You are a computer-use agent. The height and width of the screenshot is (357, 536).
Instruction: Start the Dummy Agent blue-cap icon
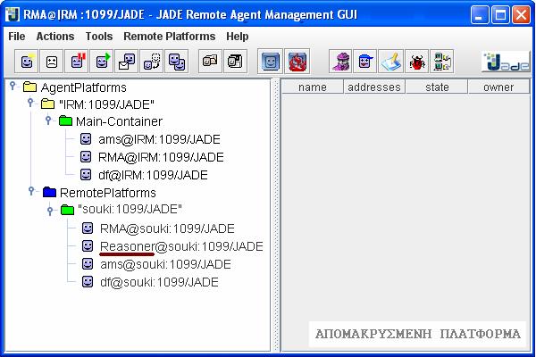coord(365,62)
